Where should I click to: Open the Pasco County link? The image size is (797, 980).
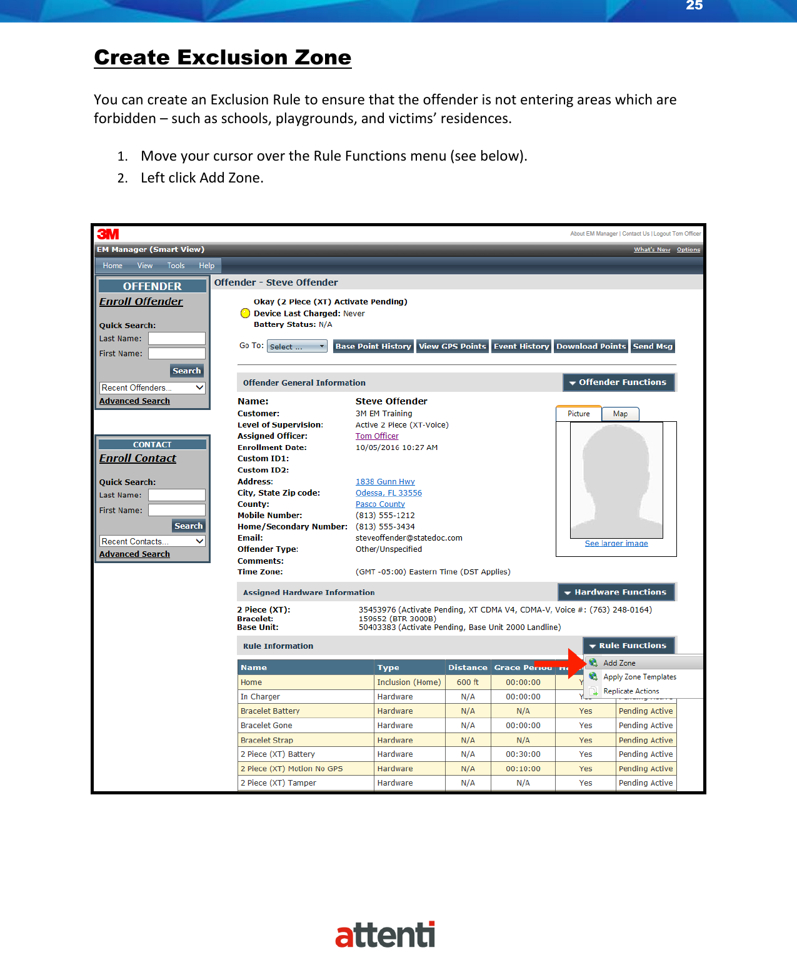(380, 504)
